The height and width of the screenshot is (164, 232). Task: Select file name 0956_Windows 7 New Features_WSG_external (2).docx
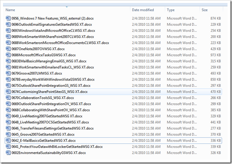pyautogui.click(x=52, y=18)
